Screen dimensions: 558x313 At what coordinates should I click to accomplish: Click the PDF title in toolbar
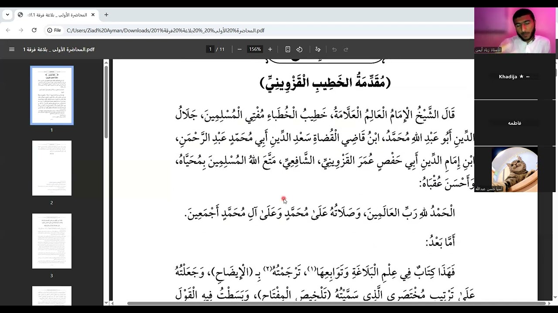tap(59, 50)
